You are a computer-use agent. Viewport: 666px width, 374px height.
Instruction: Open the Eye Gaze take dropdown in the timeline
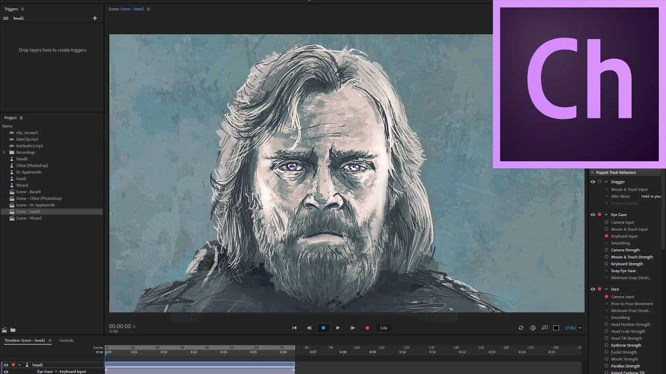56,371
